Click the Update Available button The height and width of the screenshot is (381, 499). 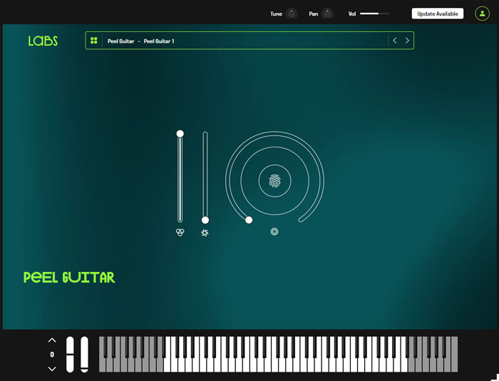pyautogui.click(x=438, y=14)
